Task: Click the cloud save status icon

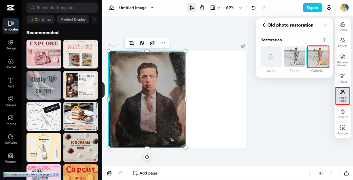Action: pos(112,8)
